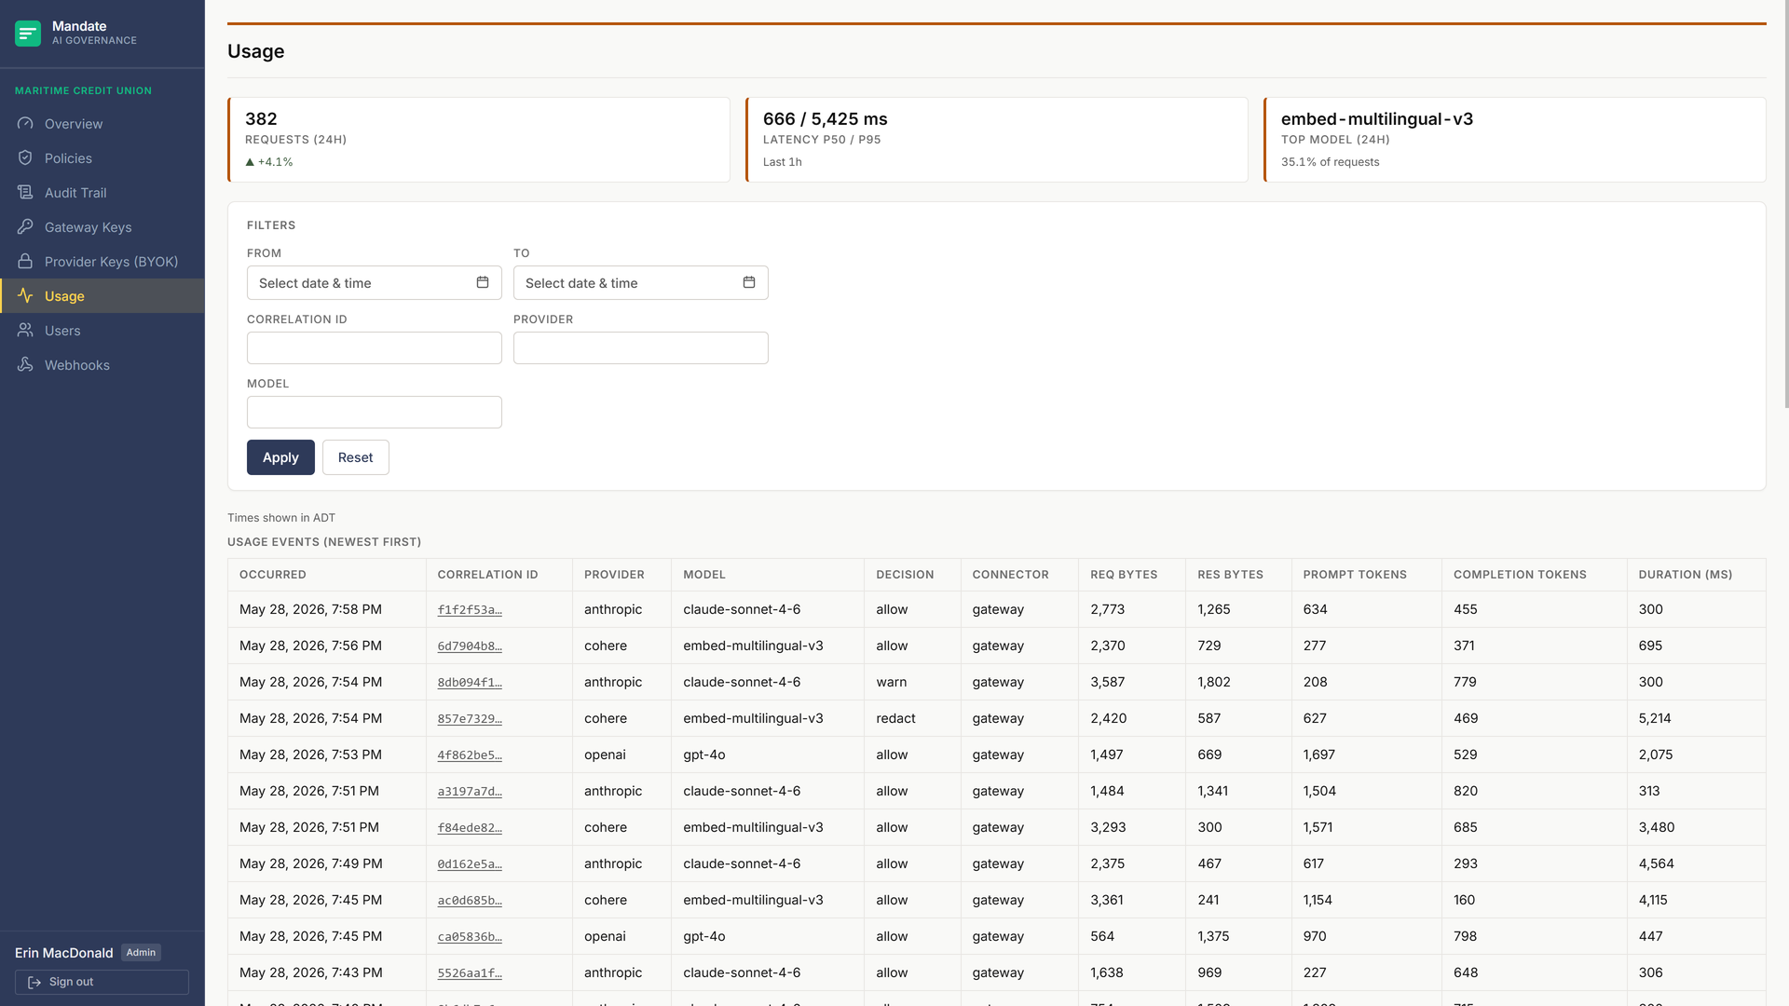Screen dimensions: 1789x1006
Task: Sign out of the account
Action: (x=102, y=982)
